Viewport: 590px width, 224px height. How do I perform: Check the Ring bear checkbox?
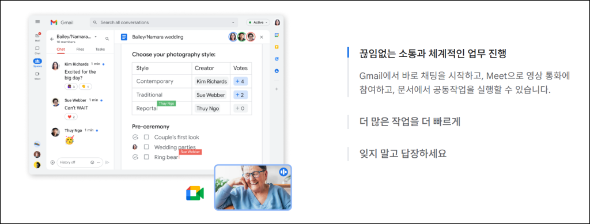coord(146,157)
